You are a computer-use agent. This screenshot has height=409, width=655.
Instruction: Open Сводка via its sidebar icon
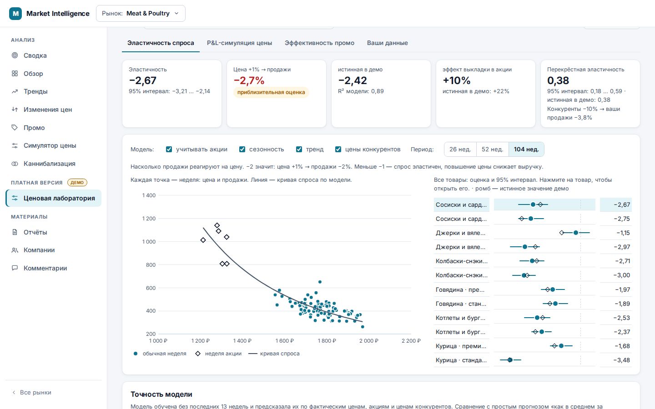[x=15, y=55]
